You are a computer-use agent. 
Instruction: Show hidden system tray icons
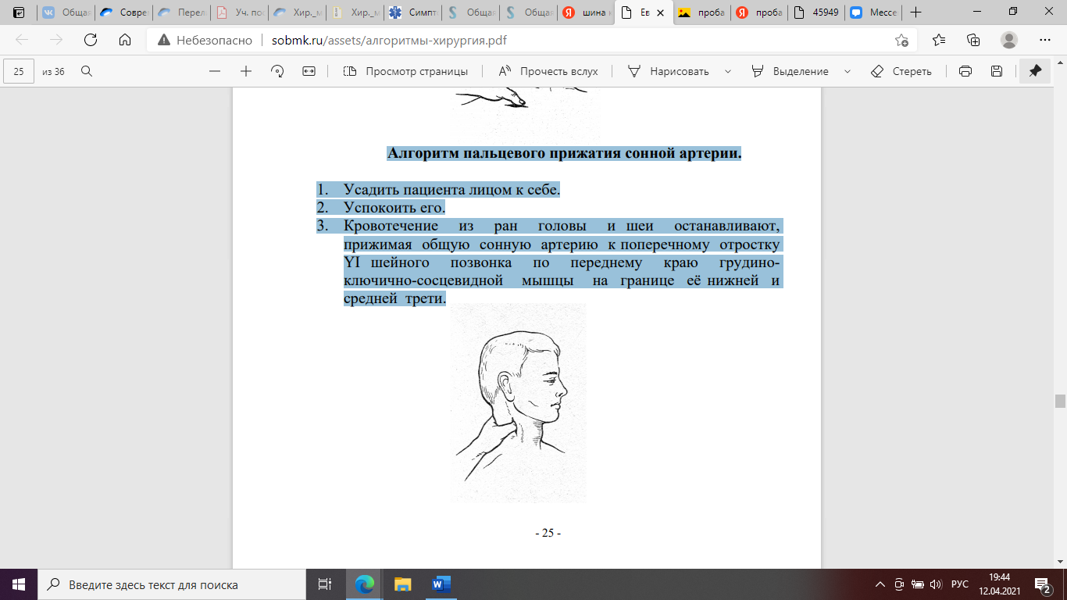point(880,584)
